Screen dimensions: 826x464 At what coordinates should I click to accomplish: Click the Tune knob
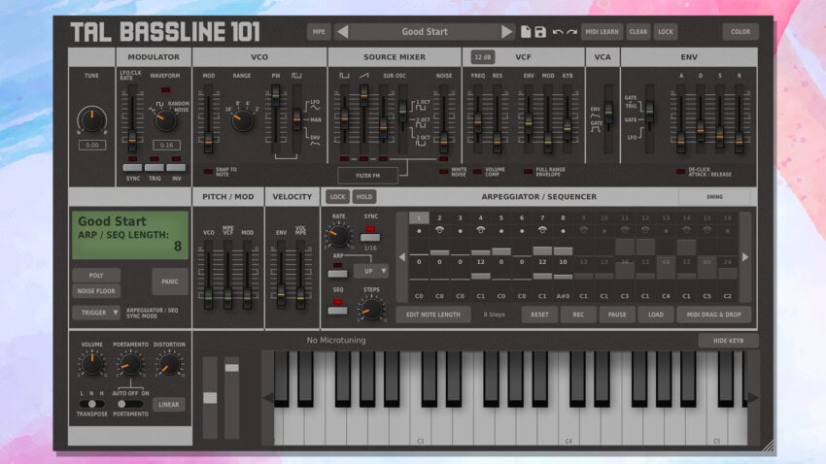pos(92,119)
